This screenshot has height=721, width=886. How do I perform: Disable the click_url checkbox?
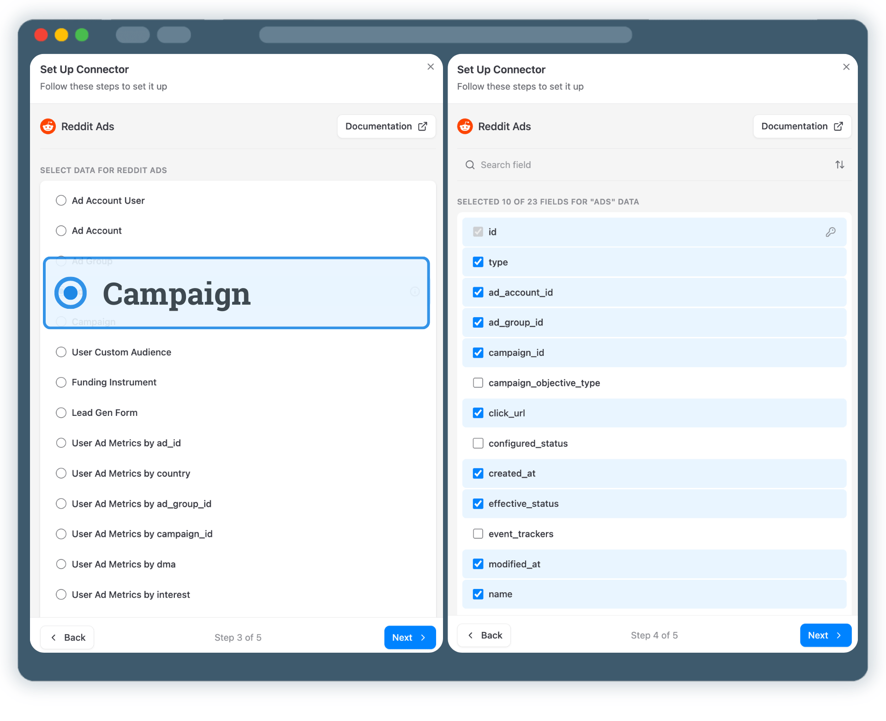tap(478, 413)
